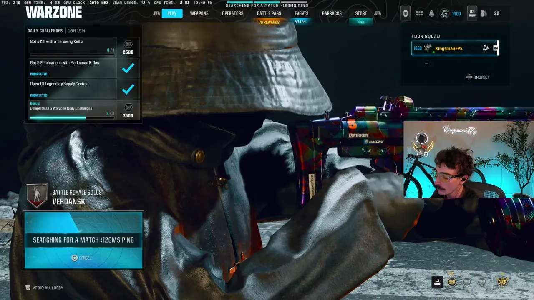Viewport: 534px width, 300px height.
Task: Click the searching for a match banner
Action: [83, 240]
